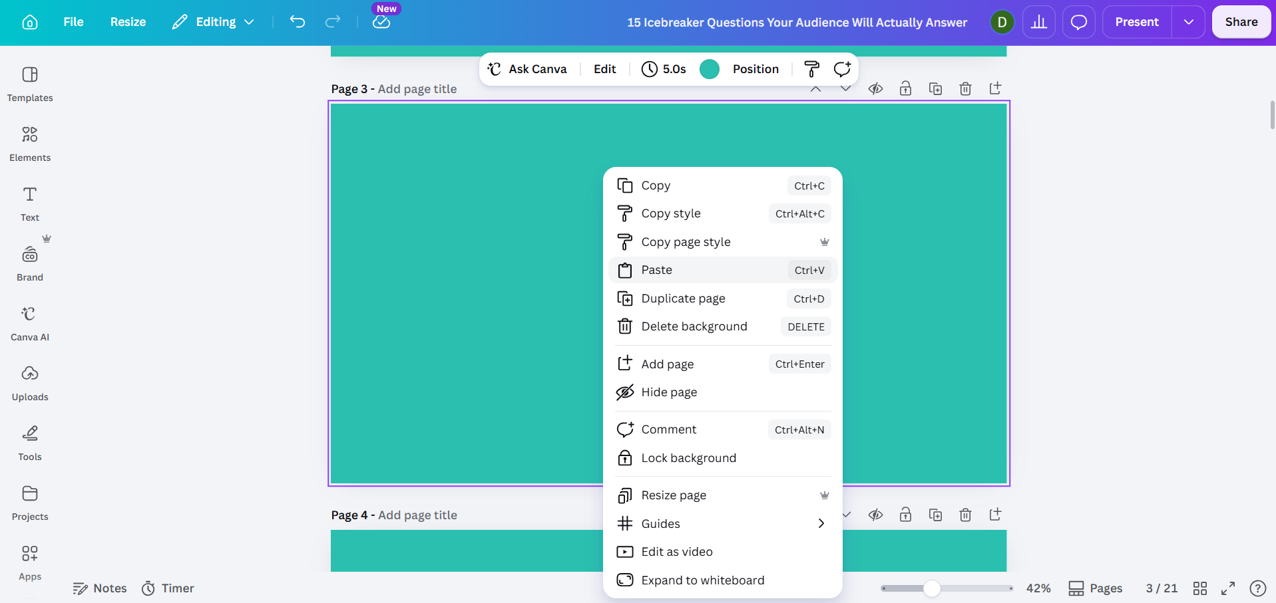Viewport: 1276px width, 603px height.
Task: Choose Resize page menu entry
Action: (x=723, y=495)
